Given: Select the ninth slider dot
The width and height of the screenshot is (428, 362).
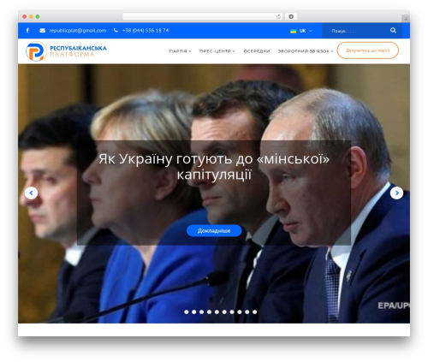Looking at the screenshot, I should coord(247,312).
